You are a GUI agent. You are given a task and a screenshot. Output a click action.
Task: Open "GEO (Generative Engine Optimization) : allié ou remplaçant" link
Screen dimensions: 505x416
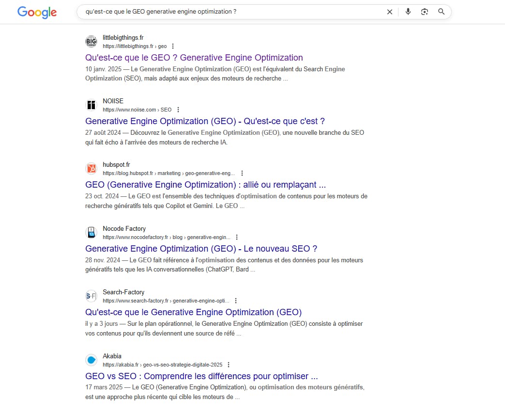205,185
